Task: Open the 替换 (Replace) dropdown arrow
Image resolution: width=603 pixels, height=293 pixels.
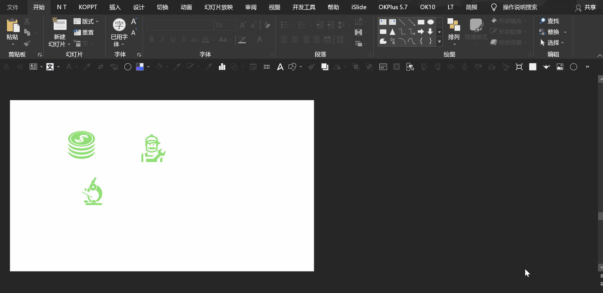Action: pyautogui.click(x=565, y=32)
